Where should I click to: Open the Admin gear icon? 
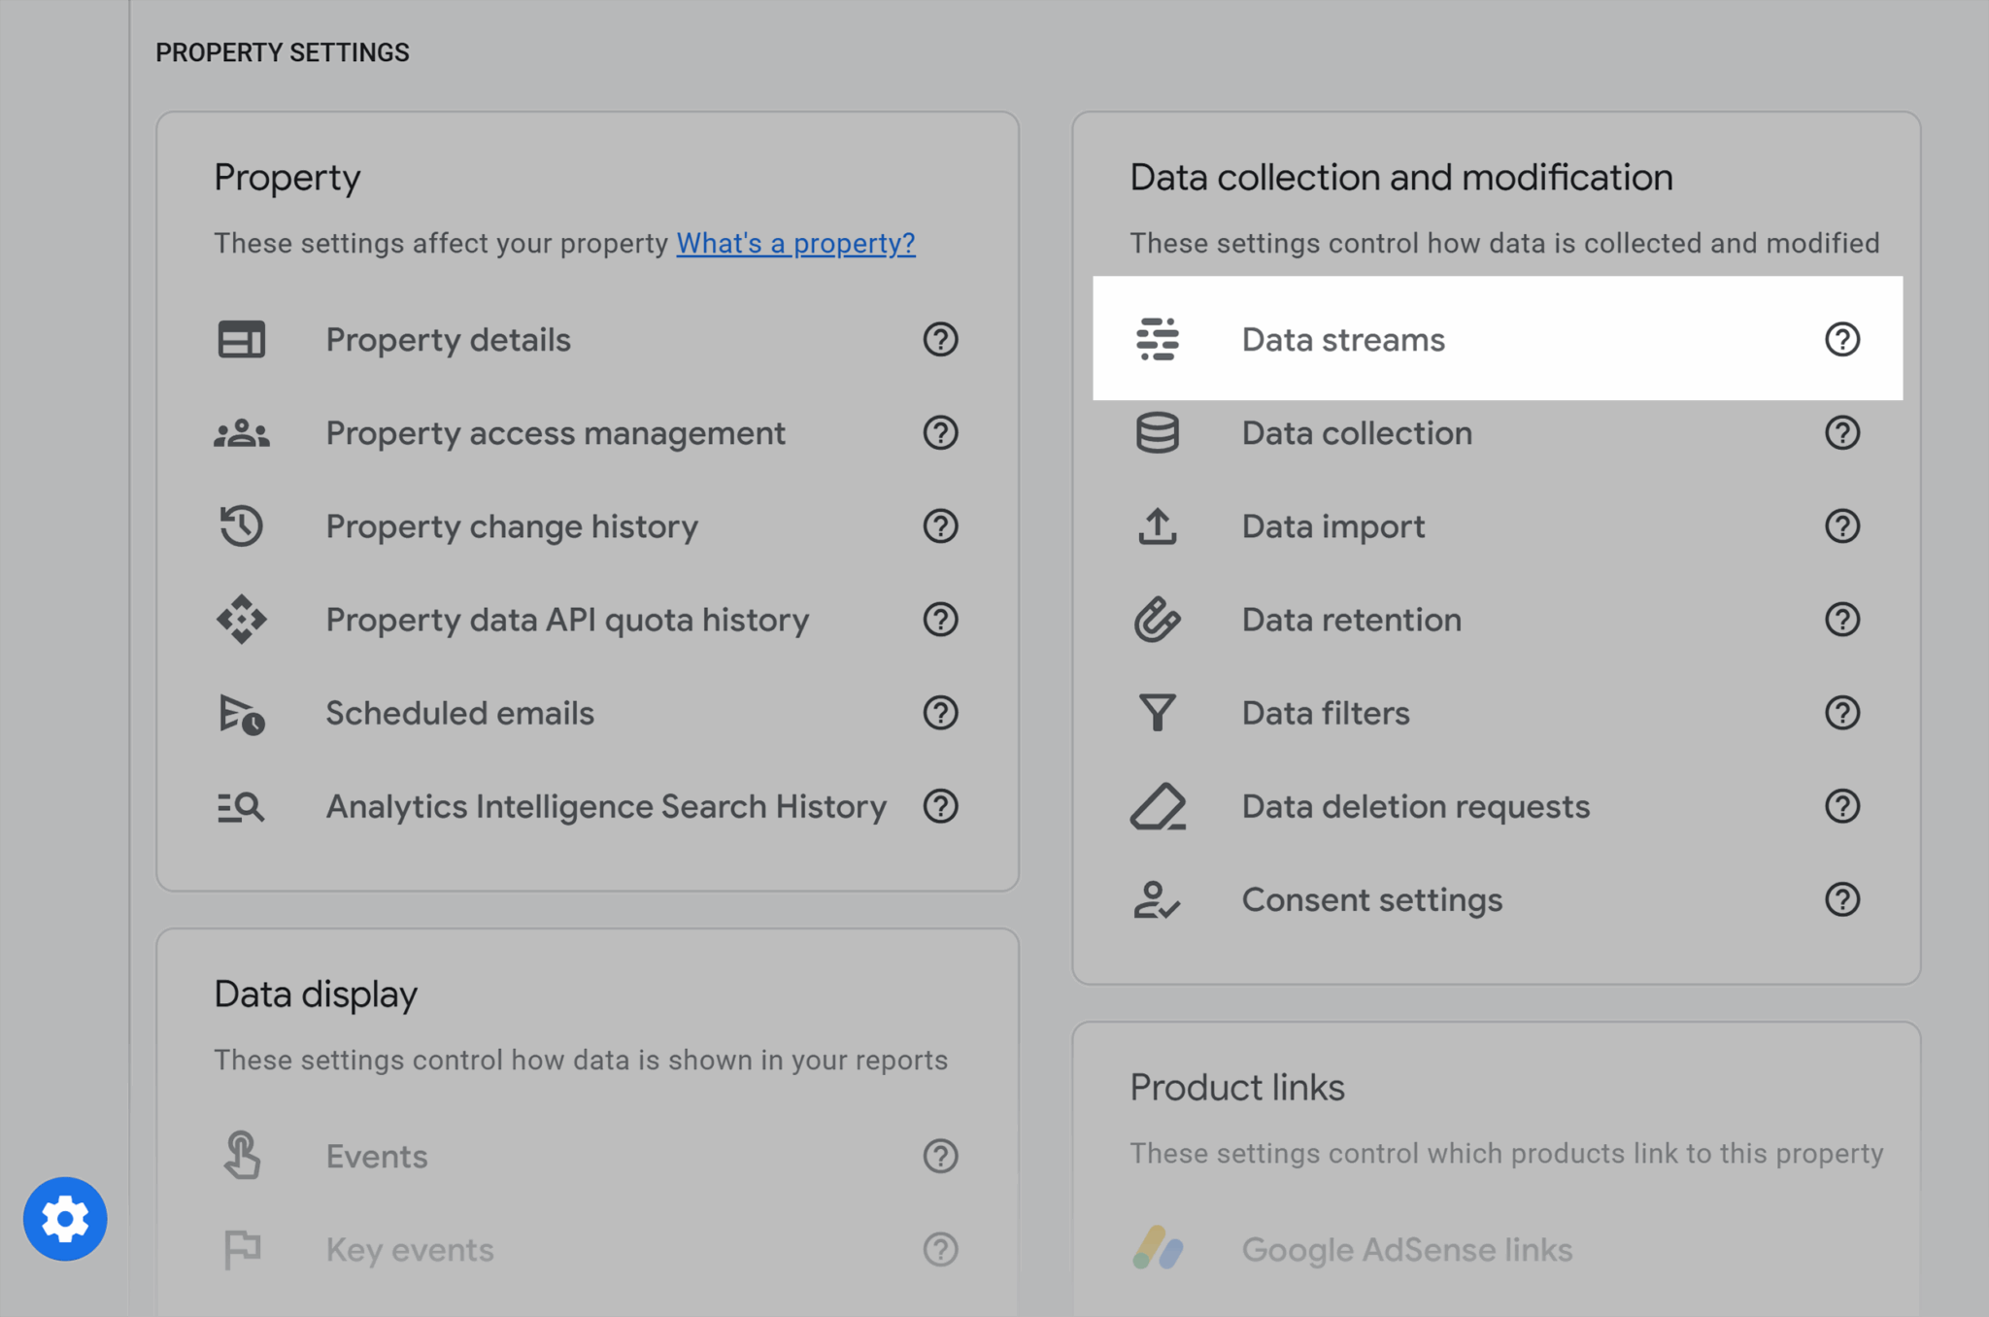pyautogui.click(x=65, y=1219)
